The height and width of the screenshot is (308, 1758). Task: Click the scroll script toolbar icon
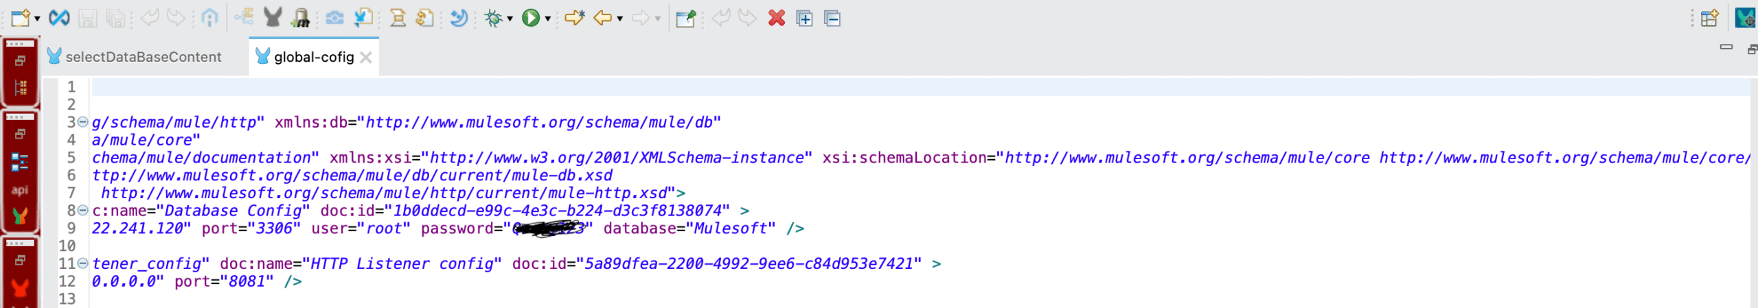[x=398, y=18]
